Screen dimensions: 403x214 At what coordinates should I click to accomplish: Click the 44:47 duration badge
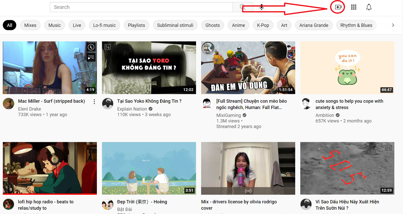pos(386,90)
